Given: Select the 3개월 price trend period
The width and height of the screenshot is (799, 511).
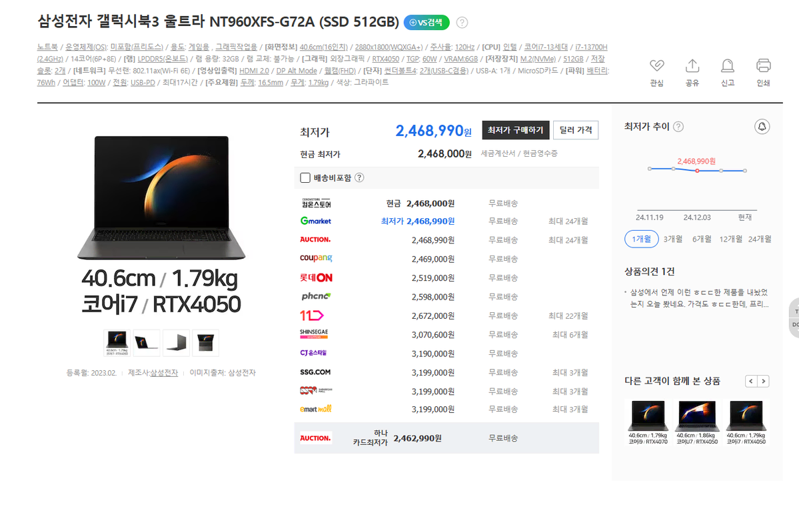Looking at the screenshot, I should tap(672, 239).
